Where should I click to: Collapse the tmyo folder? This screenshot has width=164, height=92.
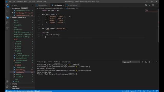22,39
